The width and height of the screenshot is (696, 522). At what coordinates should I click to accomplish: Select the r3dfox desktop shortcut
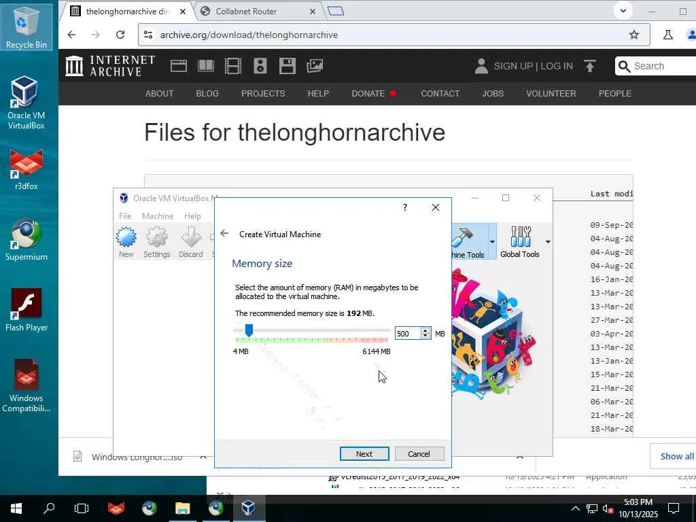(27, 169)
